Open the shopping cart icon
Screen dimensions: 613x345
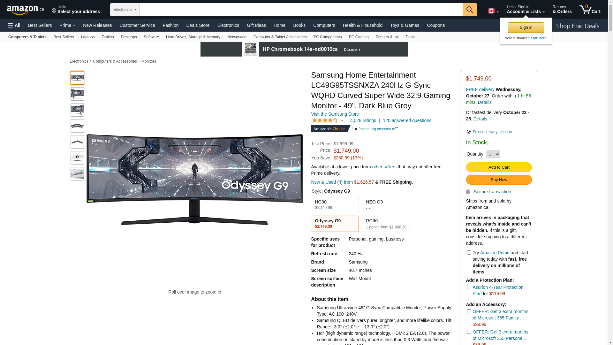[x=590, y=10]
